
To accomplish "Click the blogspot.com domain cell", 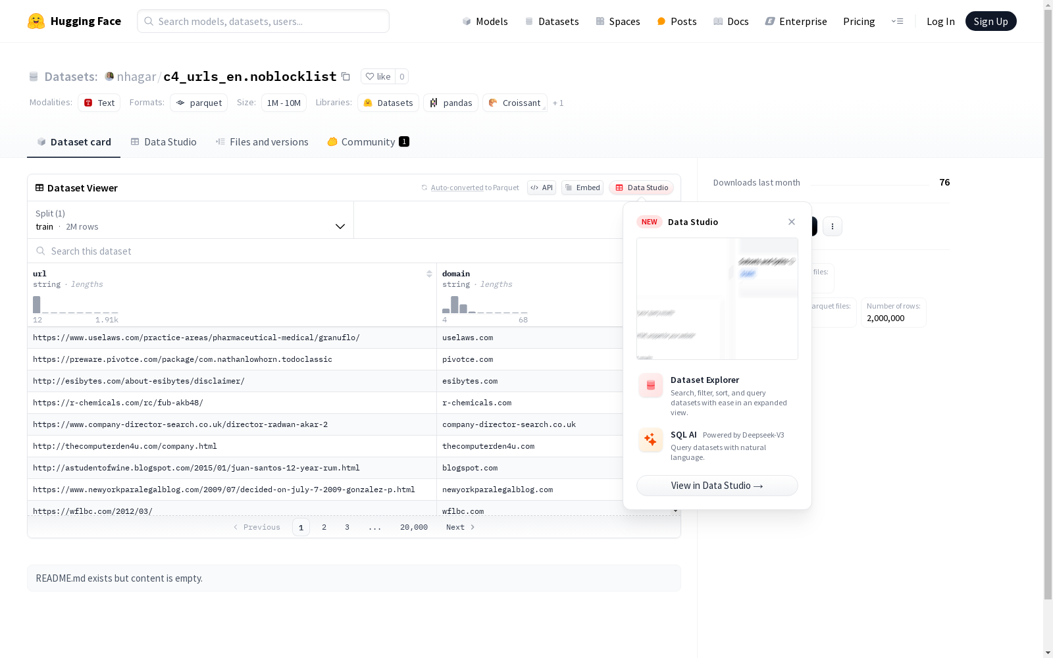I will (530, 468).
